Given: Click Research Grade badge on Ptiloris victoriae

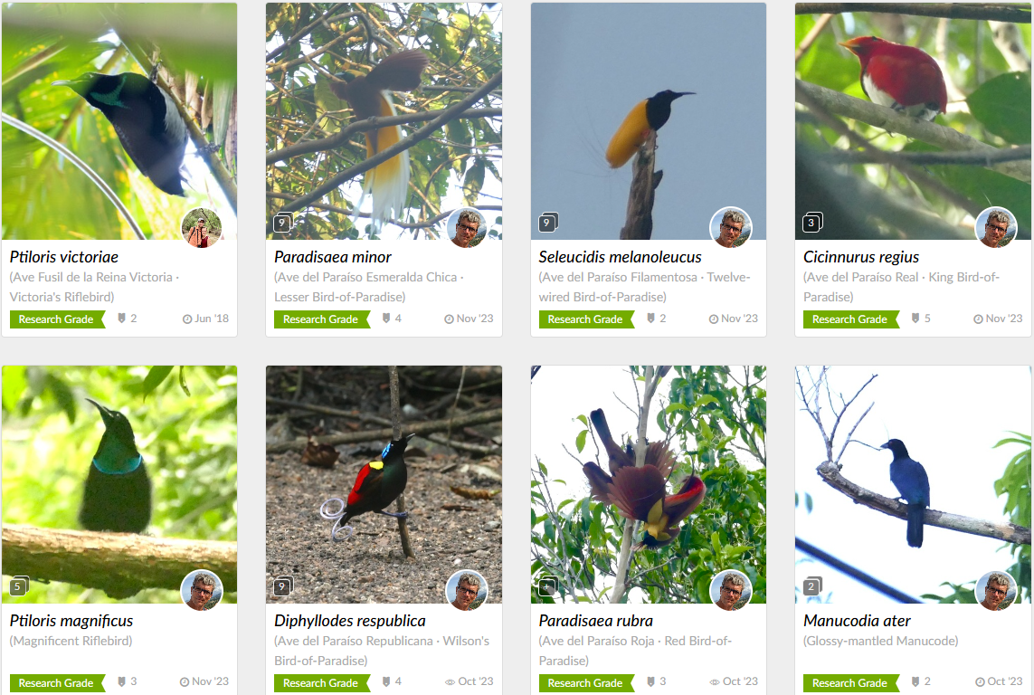Looking at the screenshot, I should click(x=57, y=319).
